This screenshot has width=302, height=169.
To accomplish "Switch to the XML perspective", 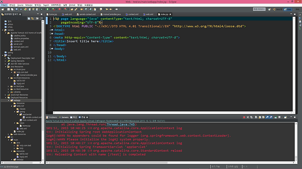I will pyautogui.click(x=297, y=9).
